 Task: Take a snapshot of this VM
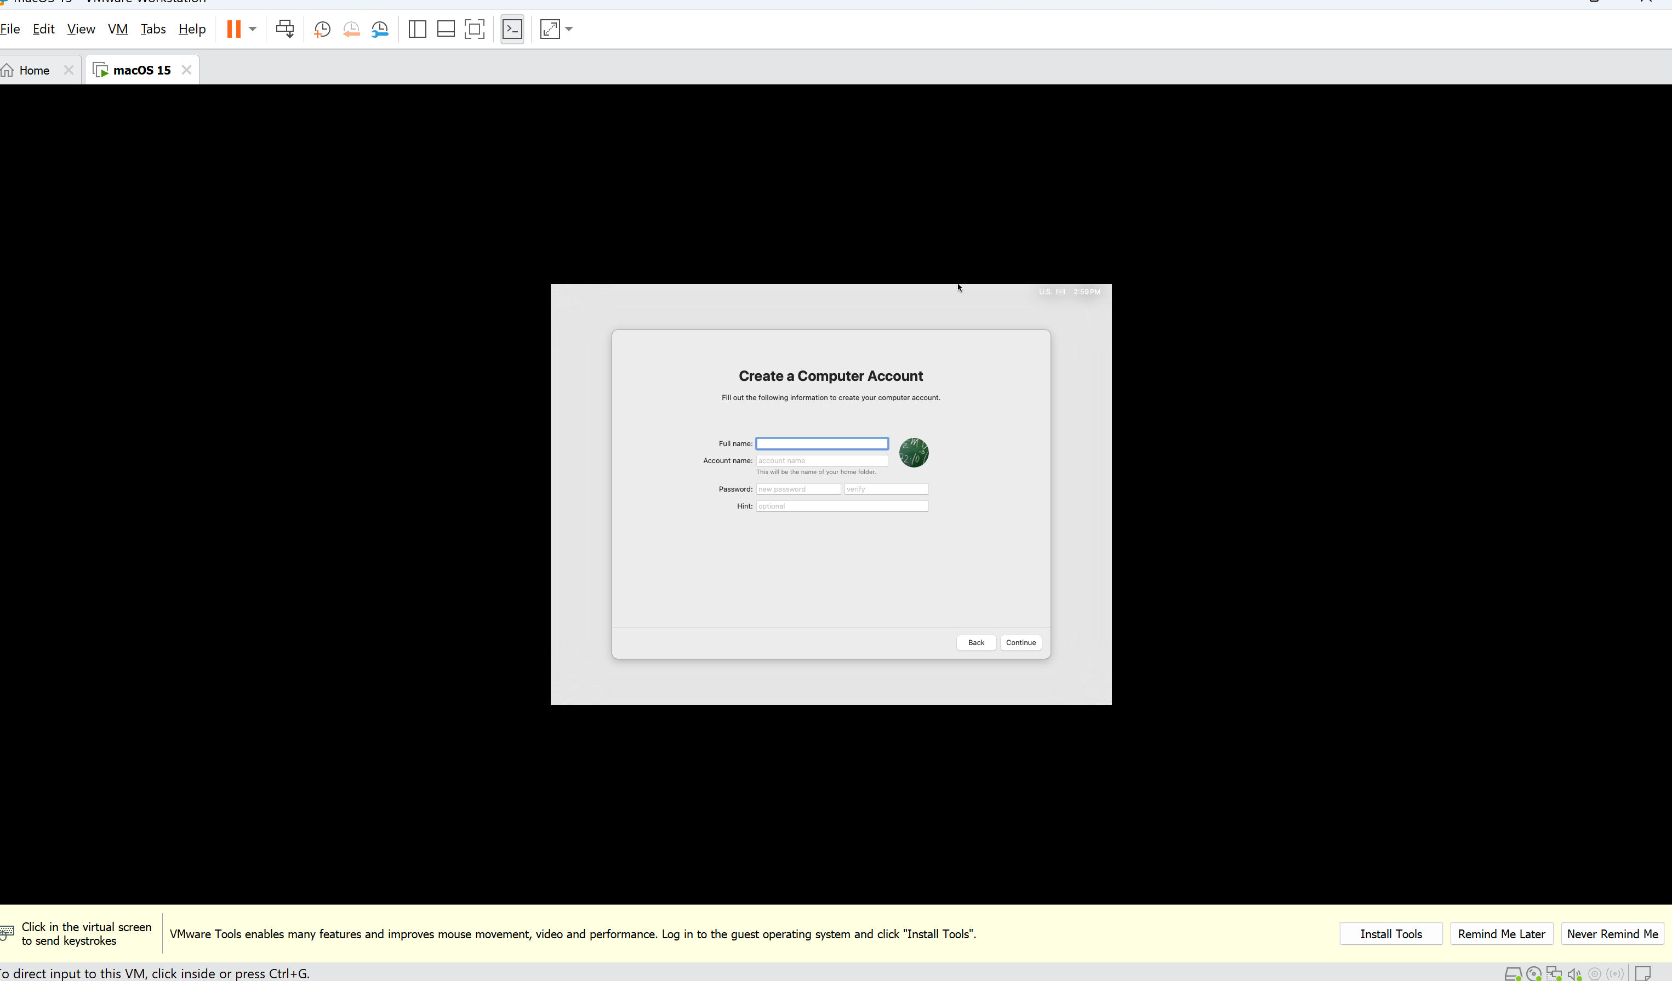click(x=322, y=29)
